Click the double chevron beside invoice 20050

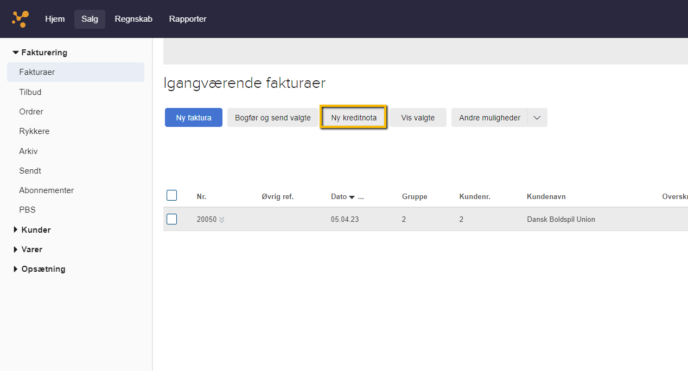221,220
